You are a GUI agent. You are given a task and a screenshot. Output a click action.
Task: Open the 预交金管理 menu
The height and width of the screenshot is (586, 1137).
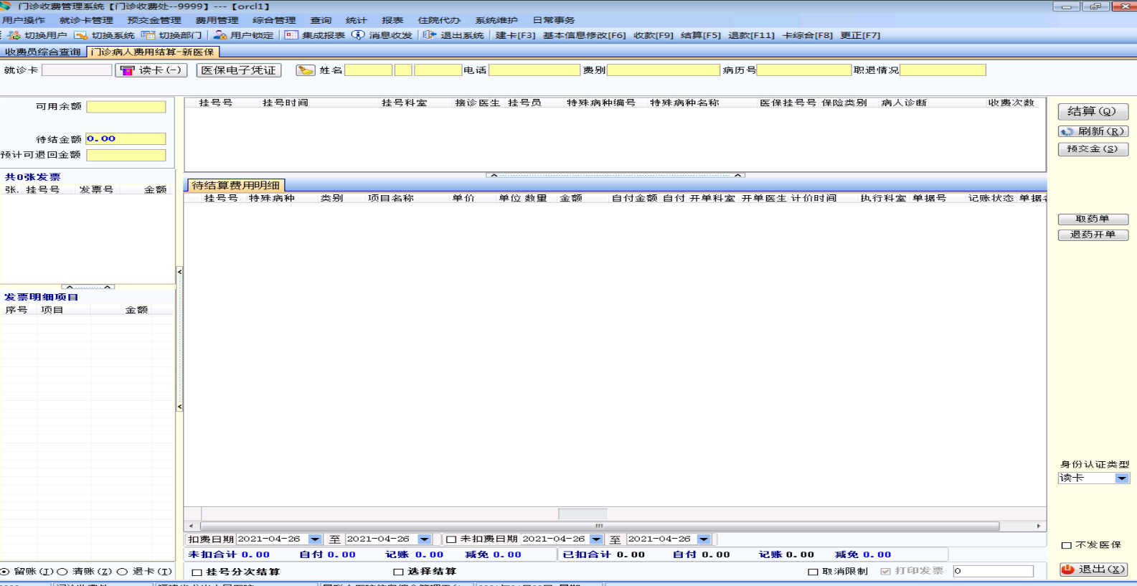point(154,21)
